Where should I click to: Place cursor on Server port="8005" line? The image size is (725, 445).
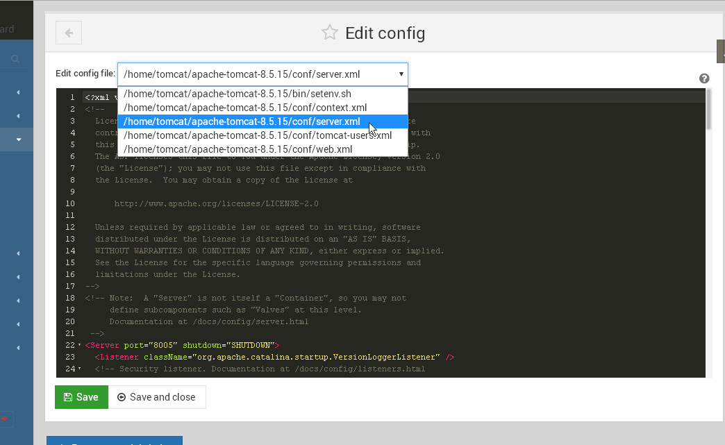182,345
